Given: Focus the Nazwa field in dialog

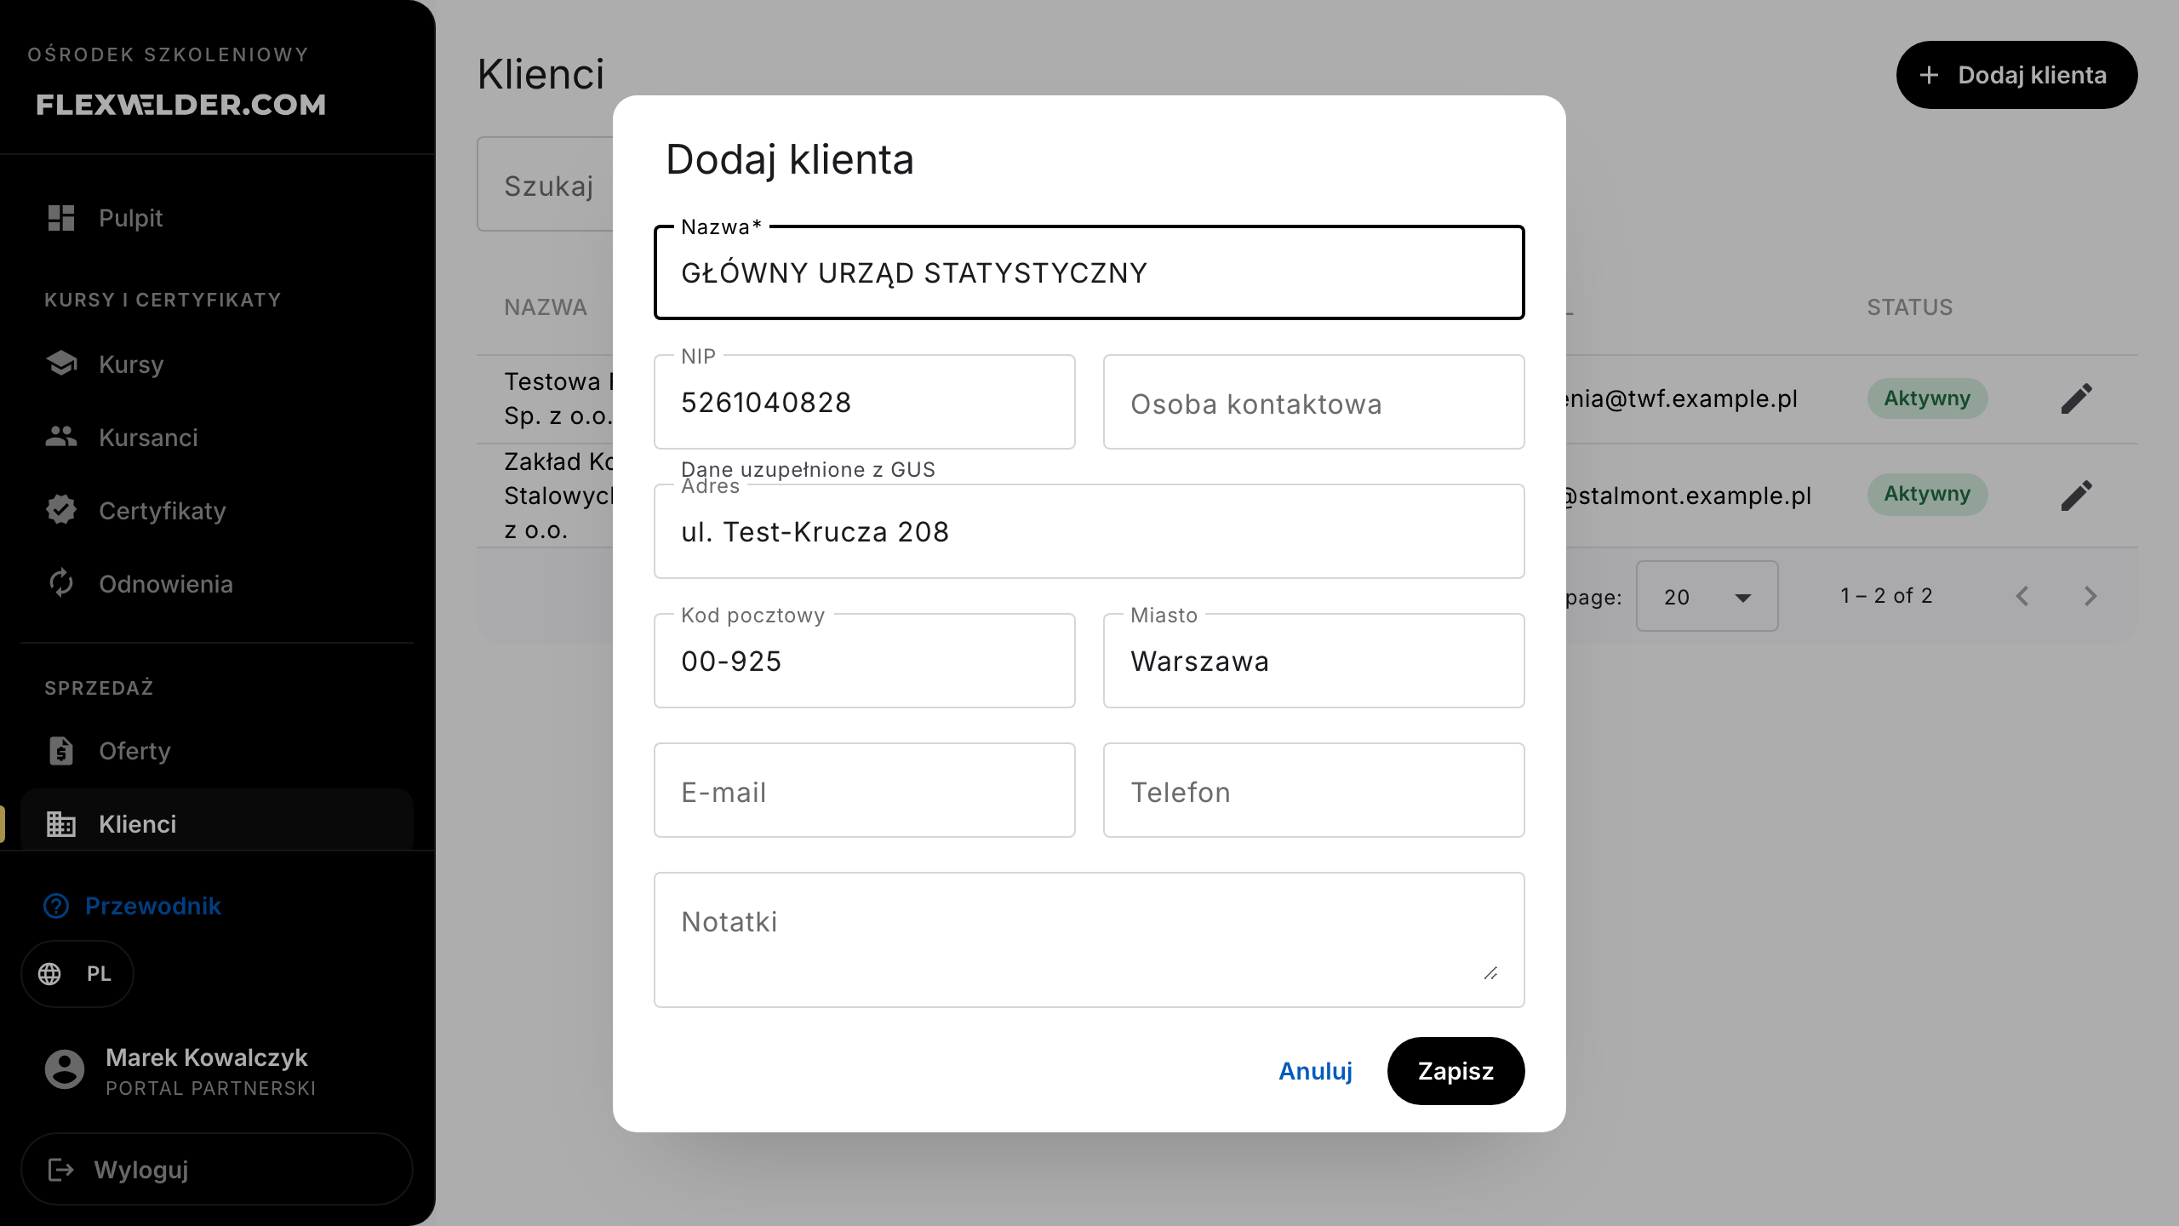Looking at the screenshot, I should [1089, 272].
